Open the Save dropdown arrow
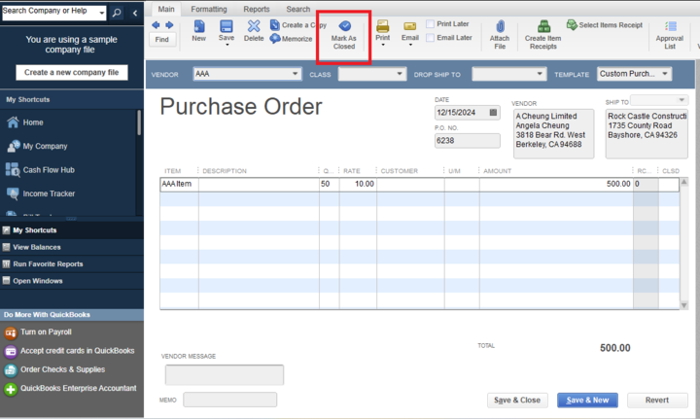 (227, 45)
